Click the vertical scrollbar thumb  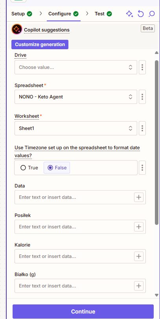pyautogui.click(x=156, y=143)
